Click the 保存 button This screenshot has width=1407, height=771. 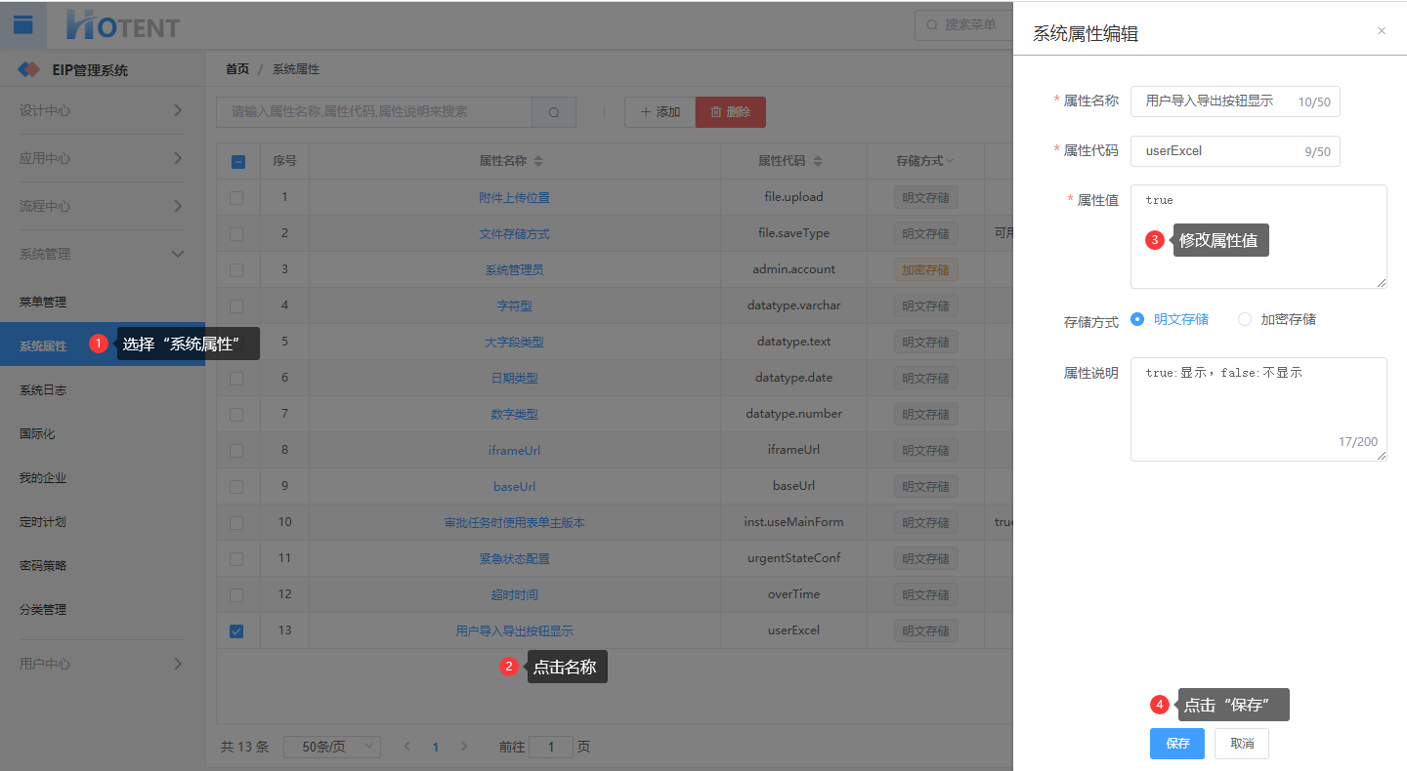(1176, 744)
